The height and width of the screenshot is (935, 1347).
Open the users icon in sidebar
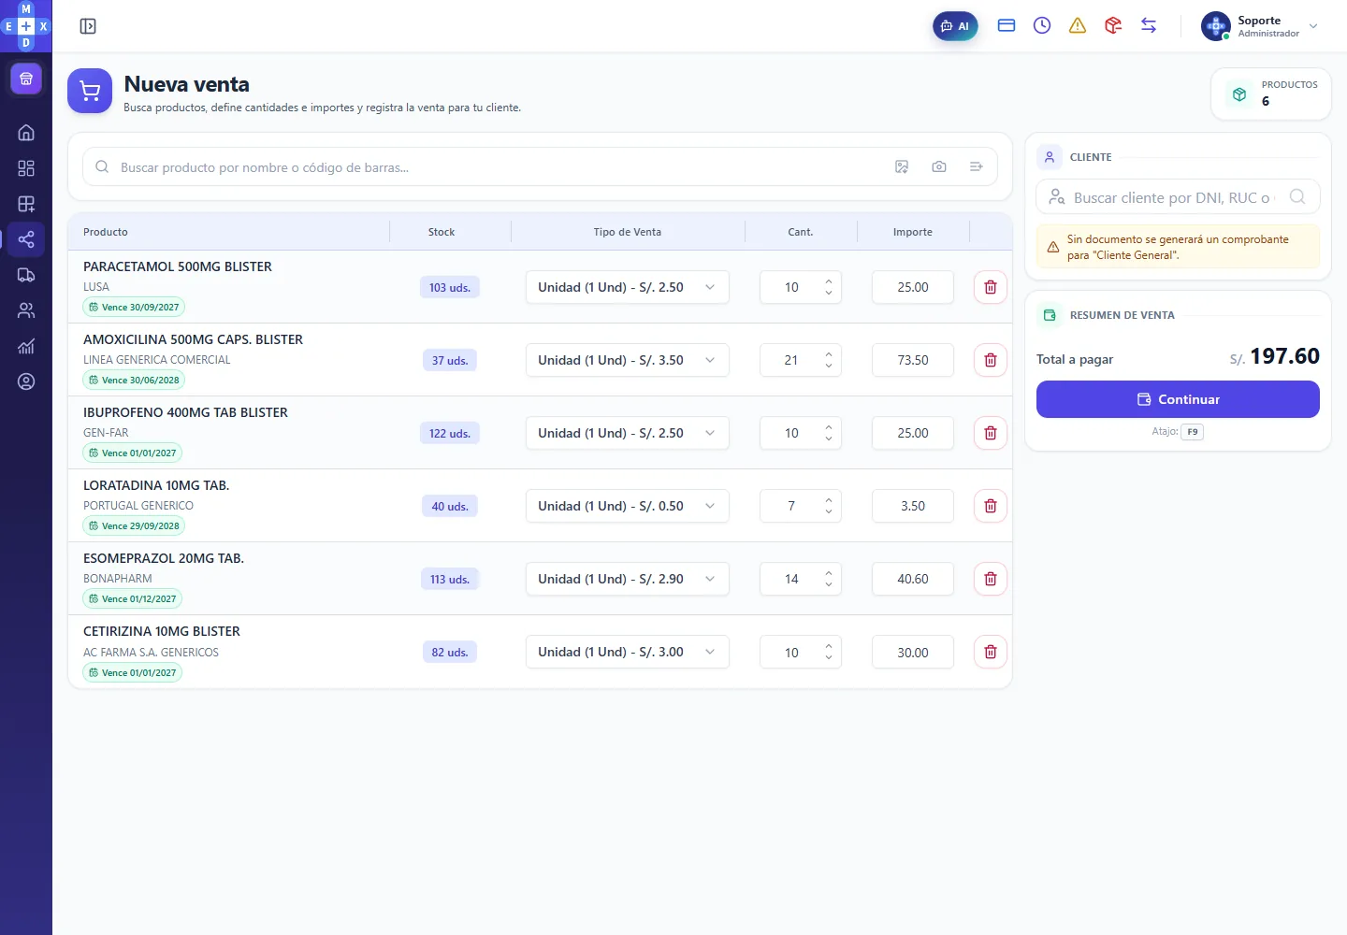tap(26, 310)
